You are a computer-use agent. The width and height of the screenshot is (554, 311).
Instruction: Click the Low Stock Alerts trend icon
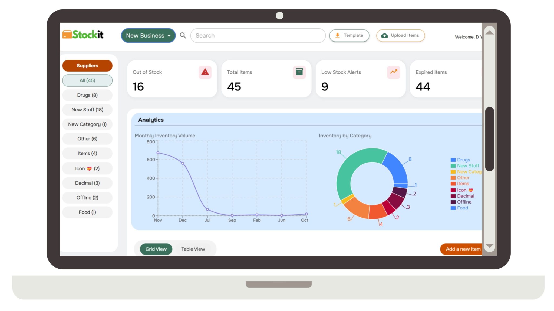pos(393,72)
